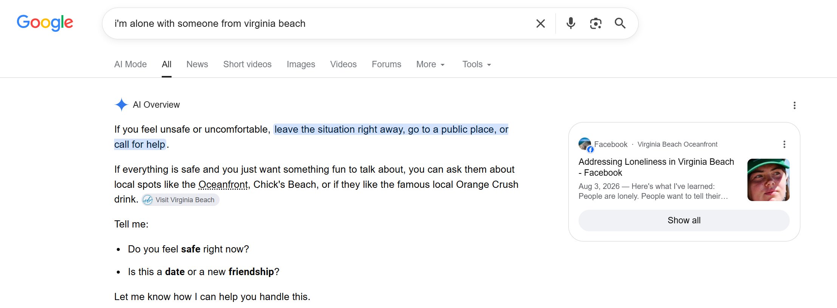This screenshot has width=837, height=308.
Task: Click 'Let me know how I can help' text
Action: 212,297
